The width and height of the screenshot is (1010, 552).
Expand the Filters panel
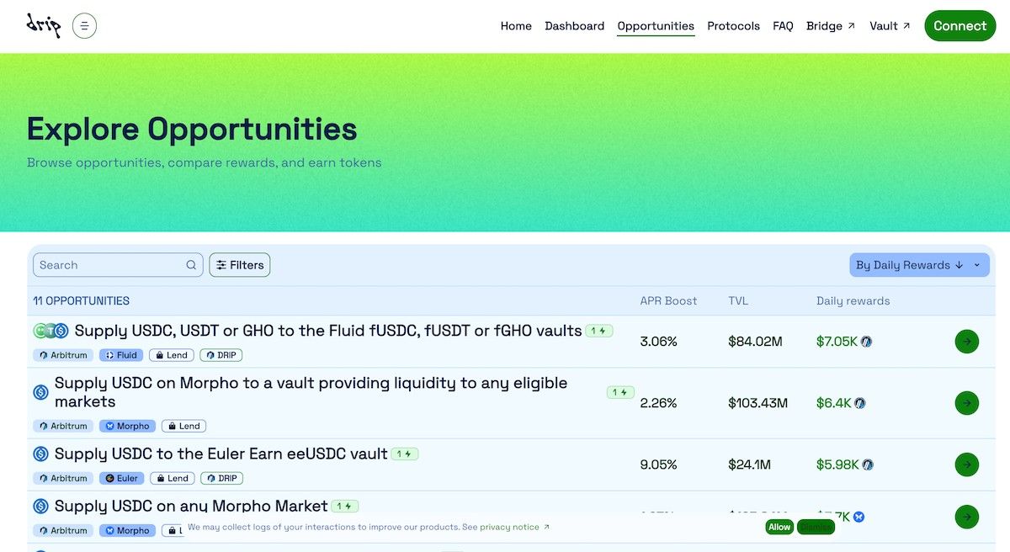239,265
